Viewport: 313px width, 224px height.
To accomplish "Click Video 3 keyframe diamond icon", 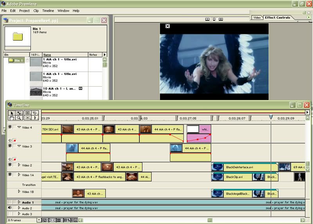I will 10,159.
